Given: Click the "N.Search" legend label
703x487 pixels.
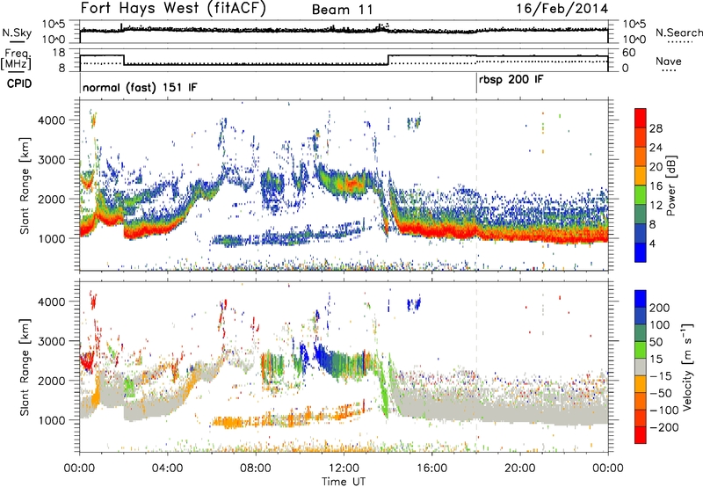Looking at the screenshot, I should (x=678, y=33).
